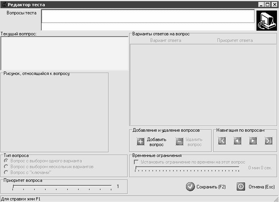Enable checkbox 'Установить ограничение по времени'
The width and height of the screenshot is (279, 202).
[x=136, y=162]
